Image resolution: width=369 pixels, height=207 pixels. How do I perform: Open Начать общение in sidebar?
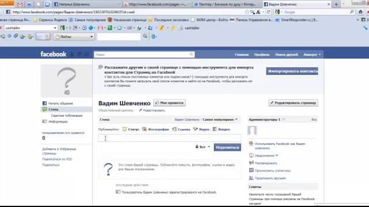point(58,103)
